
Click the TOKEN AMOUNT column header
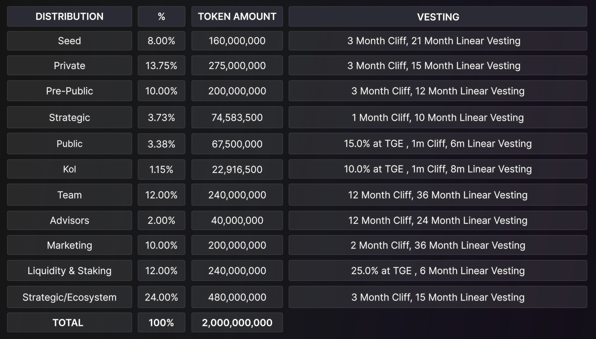coord(237,16)
